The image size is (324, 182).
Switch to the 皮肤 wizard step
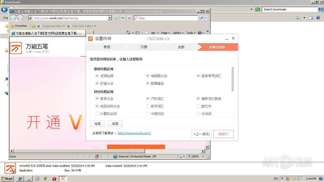coord(181,47)
